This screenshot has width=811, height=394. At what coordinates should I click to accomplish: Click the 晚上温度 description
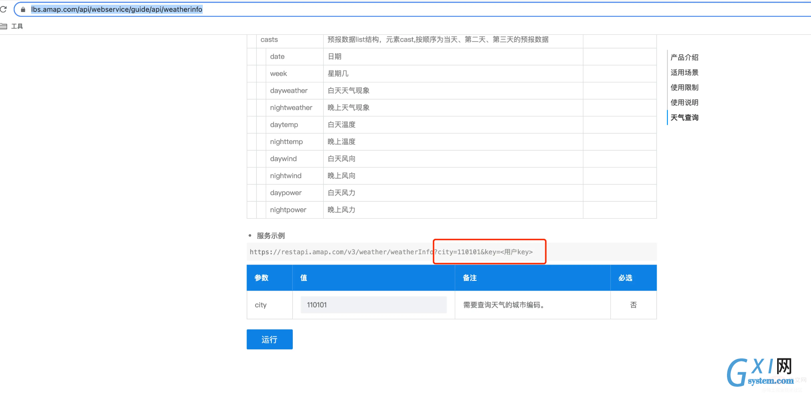pos(342,141)
